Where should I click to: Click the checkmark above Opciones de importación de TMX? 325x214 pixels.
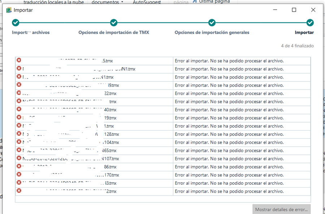[114, 23]
